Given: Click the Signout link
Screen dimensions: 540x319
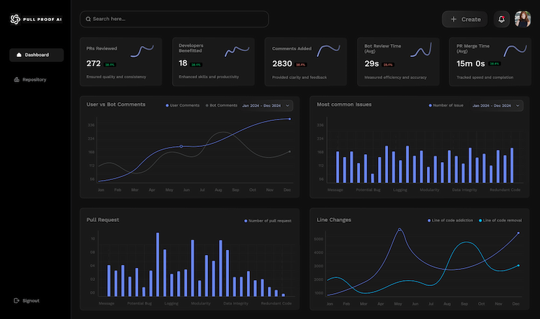Looking at the screenshot, I should (30, 300).
